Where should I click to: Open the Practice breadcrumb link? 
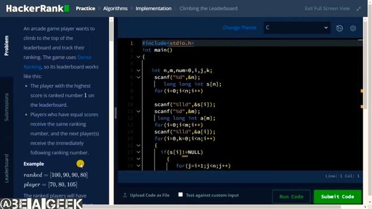pos(85,9)
